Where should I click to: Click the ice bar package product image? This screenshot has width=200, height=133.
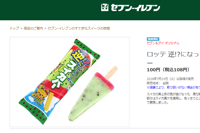tap(59, 81)
